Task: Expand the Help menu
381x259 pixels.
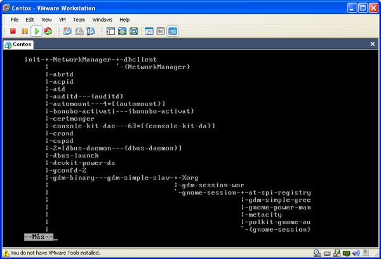Action: point(124,20)
